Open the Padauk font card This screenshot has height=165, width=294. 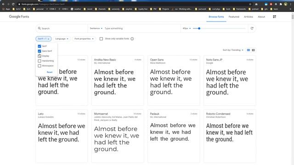click(174, 136)
